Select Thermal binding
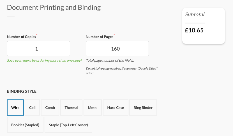This screenshot has height=136, width=233. [x=71, y=108]
